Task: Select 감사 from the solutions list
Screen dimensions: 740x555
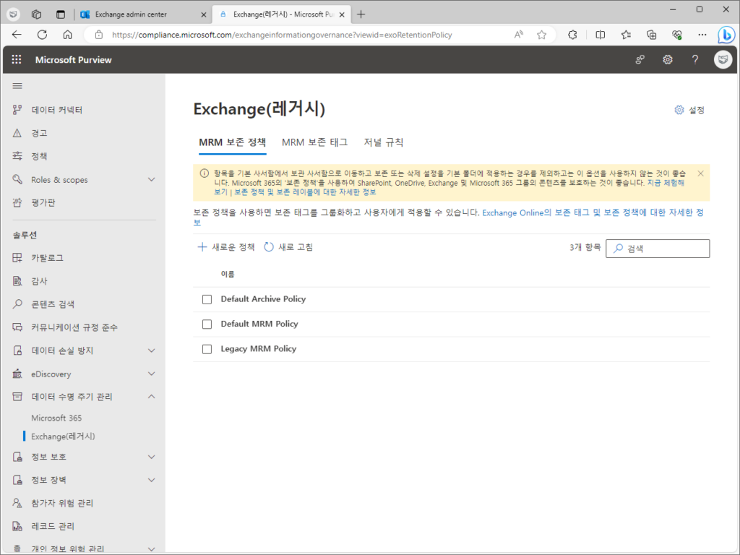Action: (x=42, y=281)
